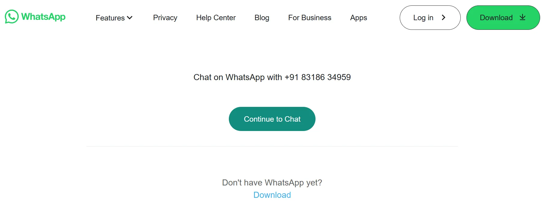Click the green Download button in header
The width and height of the screenshot is (554, 224).
[x=503, y=17]
